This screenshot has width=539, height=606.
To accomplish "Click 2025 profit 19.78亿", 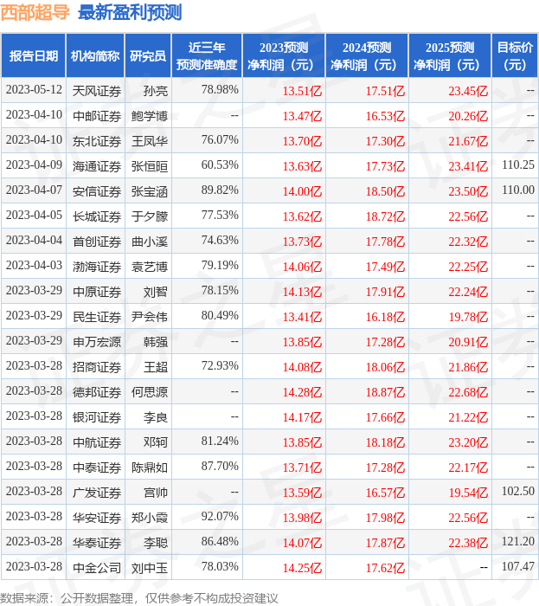I will coord(468,318).
